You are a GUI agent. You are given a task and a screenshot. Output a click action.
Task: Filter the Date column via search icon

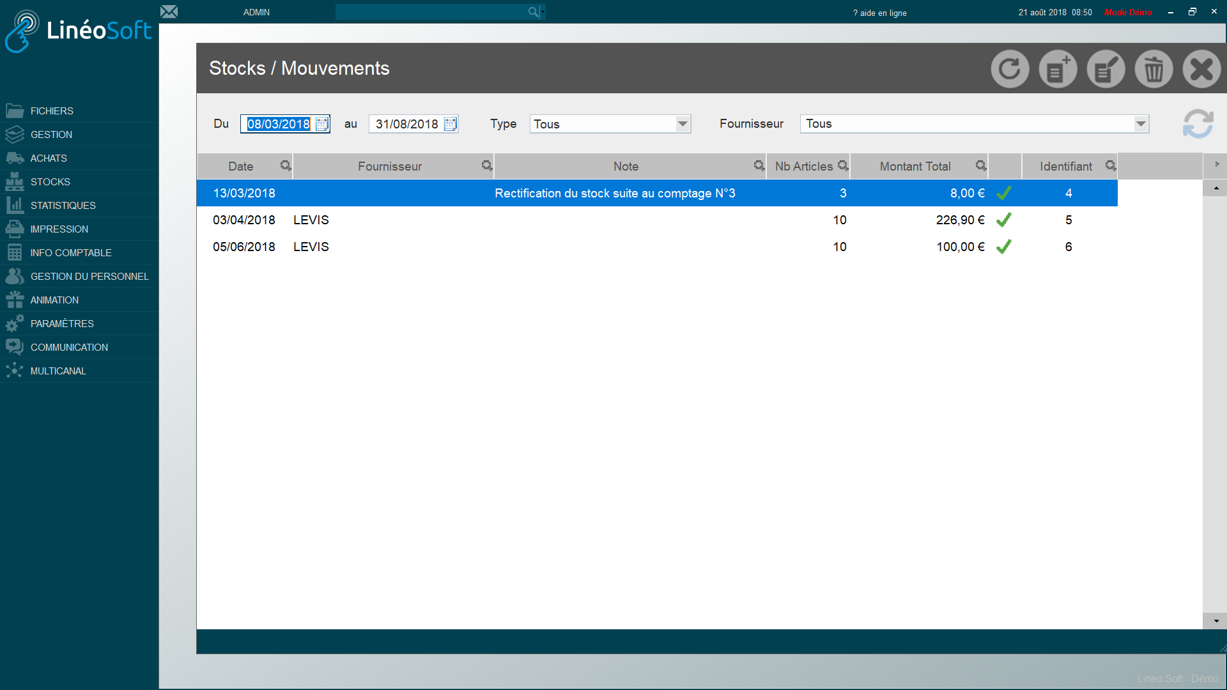pos(286,166)
